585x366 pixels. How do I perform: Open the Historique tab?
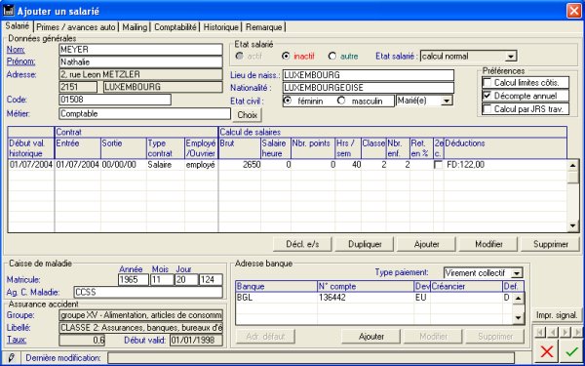click(221, 27)
